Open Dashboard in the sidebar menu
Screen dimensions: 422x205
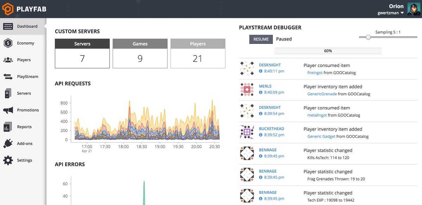click(23, 26)
